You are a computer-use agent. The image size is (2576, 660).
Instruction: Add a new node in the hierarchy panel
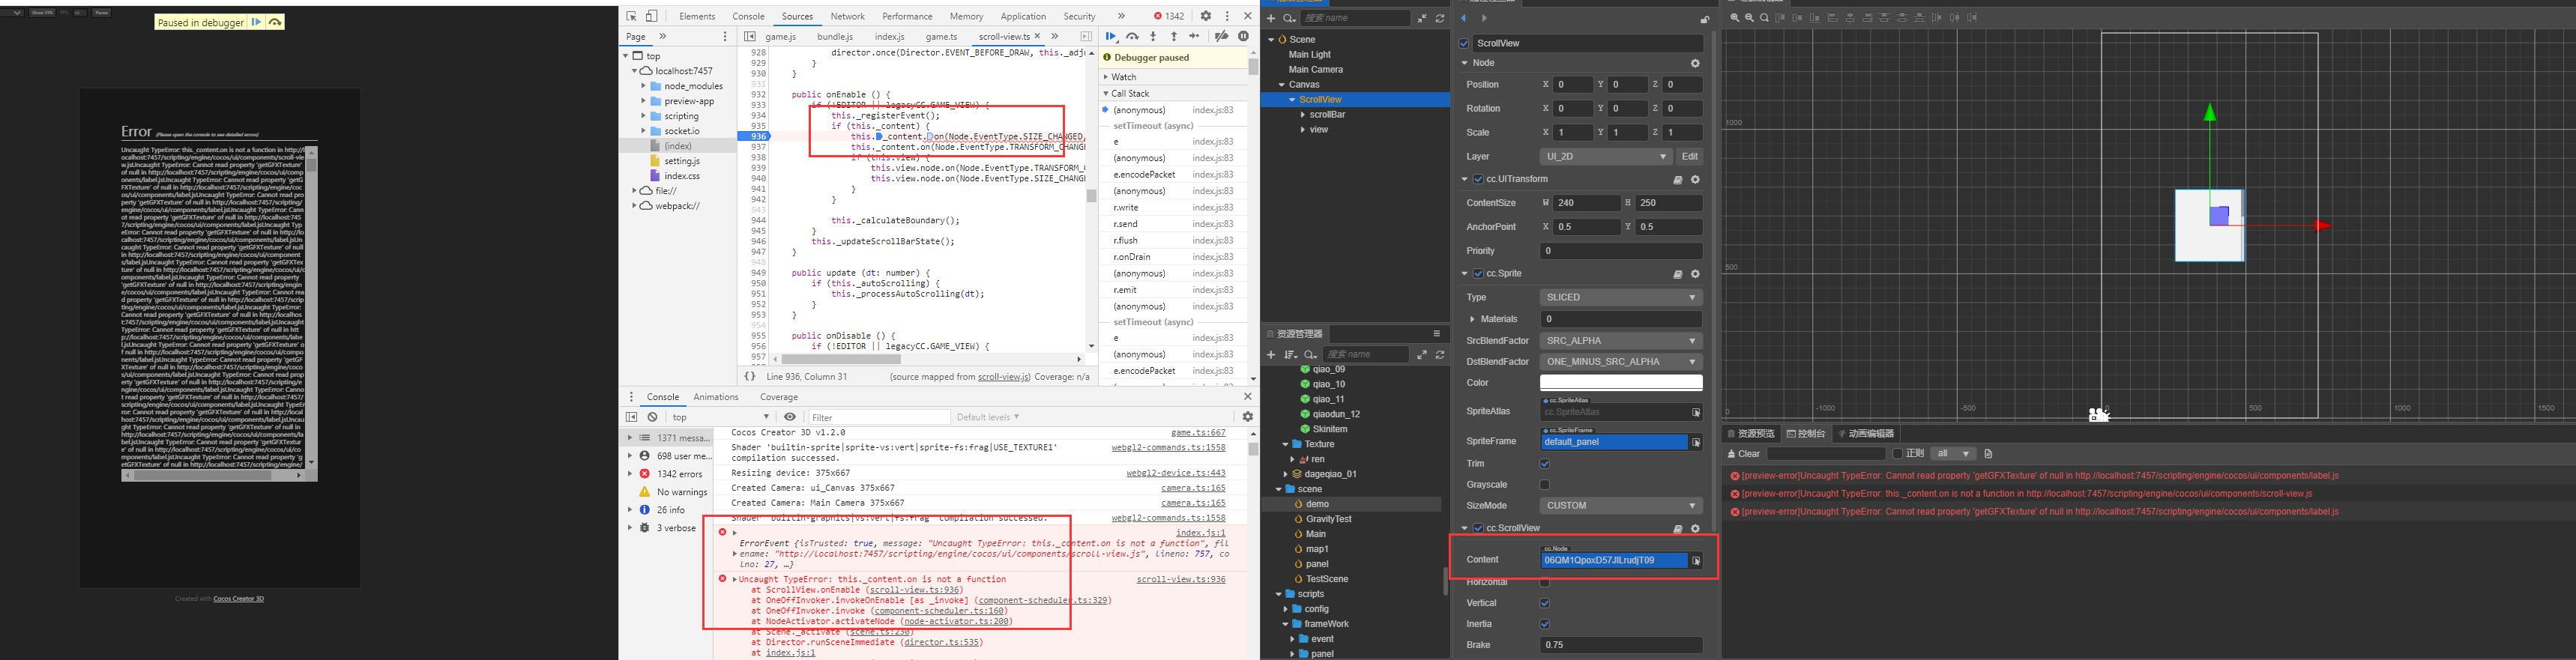point(1271,18)
